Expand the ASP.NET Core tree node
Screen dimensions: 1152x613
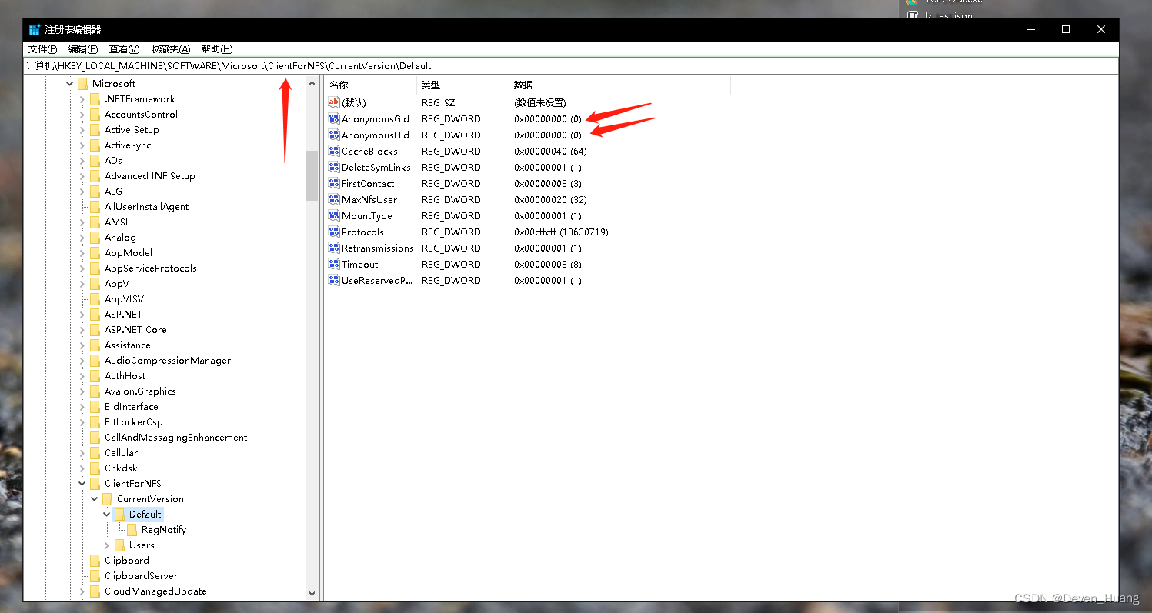pos(82,329)
